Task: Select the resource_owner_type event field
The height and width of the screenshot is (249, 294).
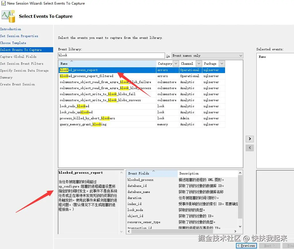Action: click(x=144, y=222)
